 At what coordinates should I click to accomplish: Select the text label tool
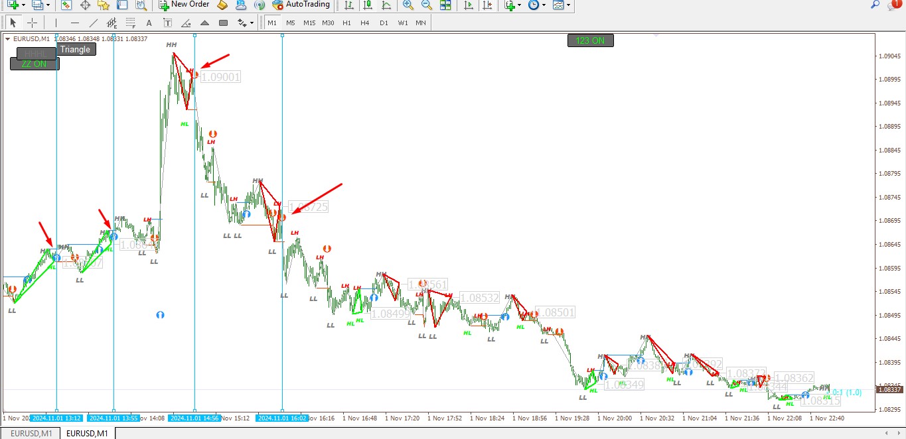tap(167, 23)
